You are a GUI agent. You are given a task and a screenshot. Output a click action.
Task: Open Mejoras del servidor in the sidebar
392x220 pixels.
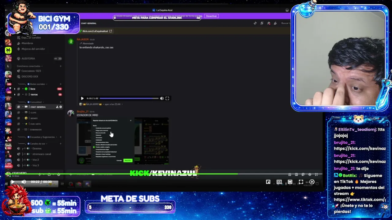tap(31, 49)
